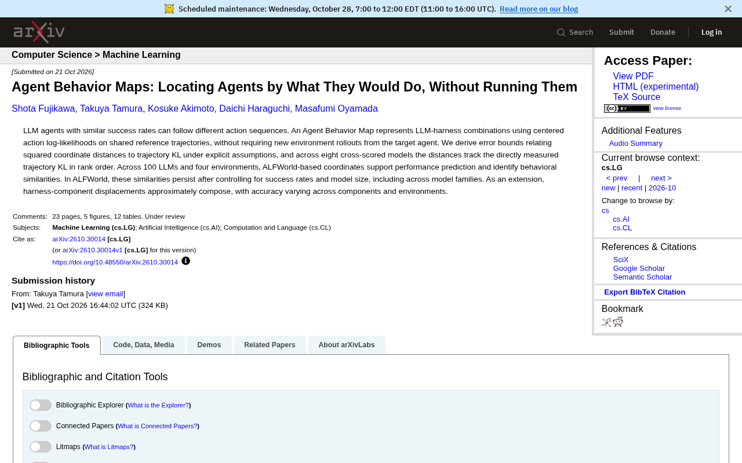Open the Demos tab
The image size is (742, 463).
tap(209, 345)
